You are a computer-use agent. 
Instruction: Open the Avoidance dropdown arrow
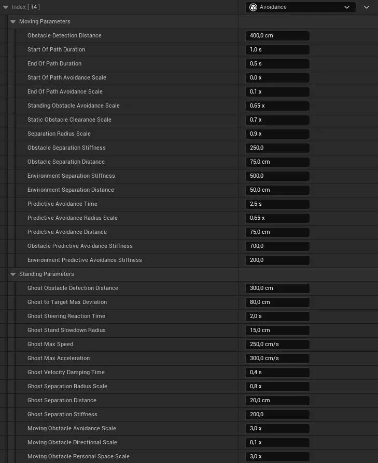click(x=347, y=7)
